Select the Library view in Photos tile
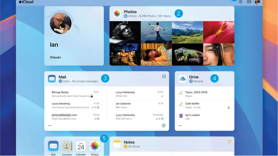This screenshot has width=278, height=156. (x=130, y=16)
